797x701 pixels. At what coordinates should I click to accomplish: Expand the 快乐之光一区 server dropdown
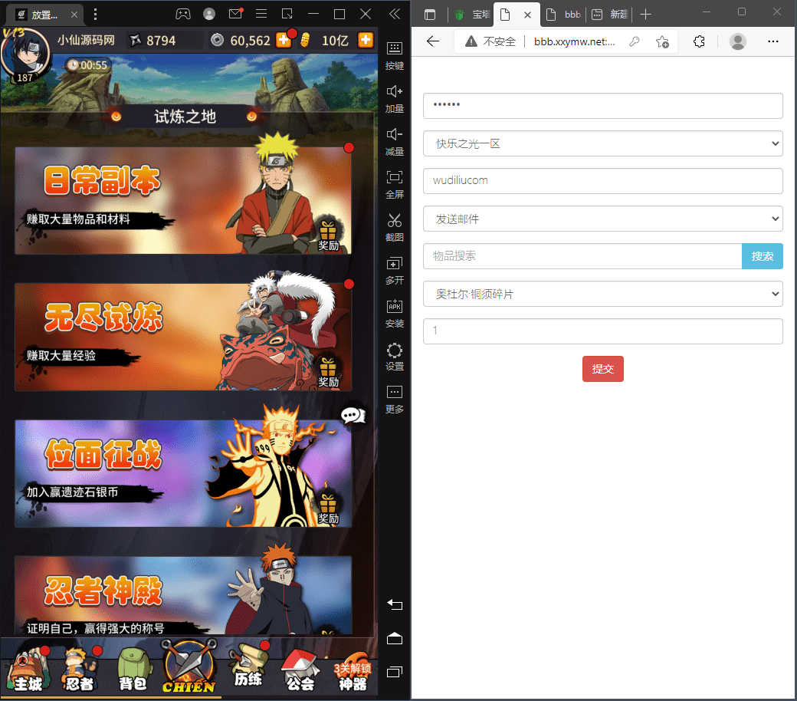603,143
